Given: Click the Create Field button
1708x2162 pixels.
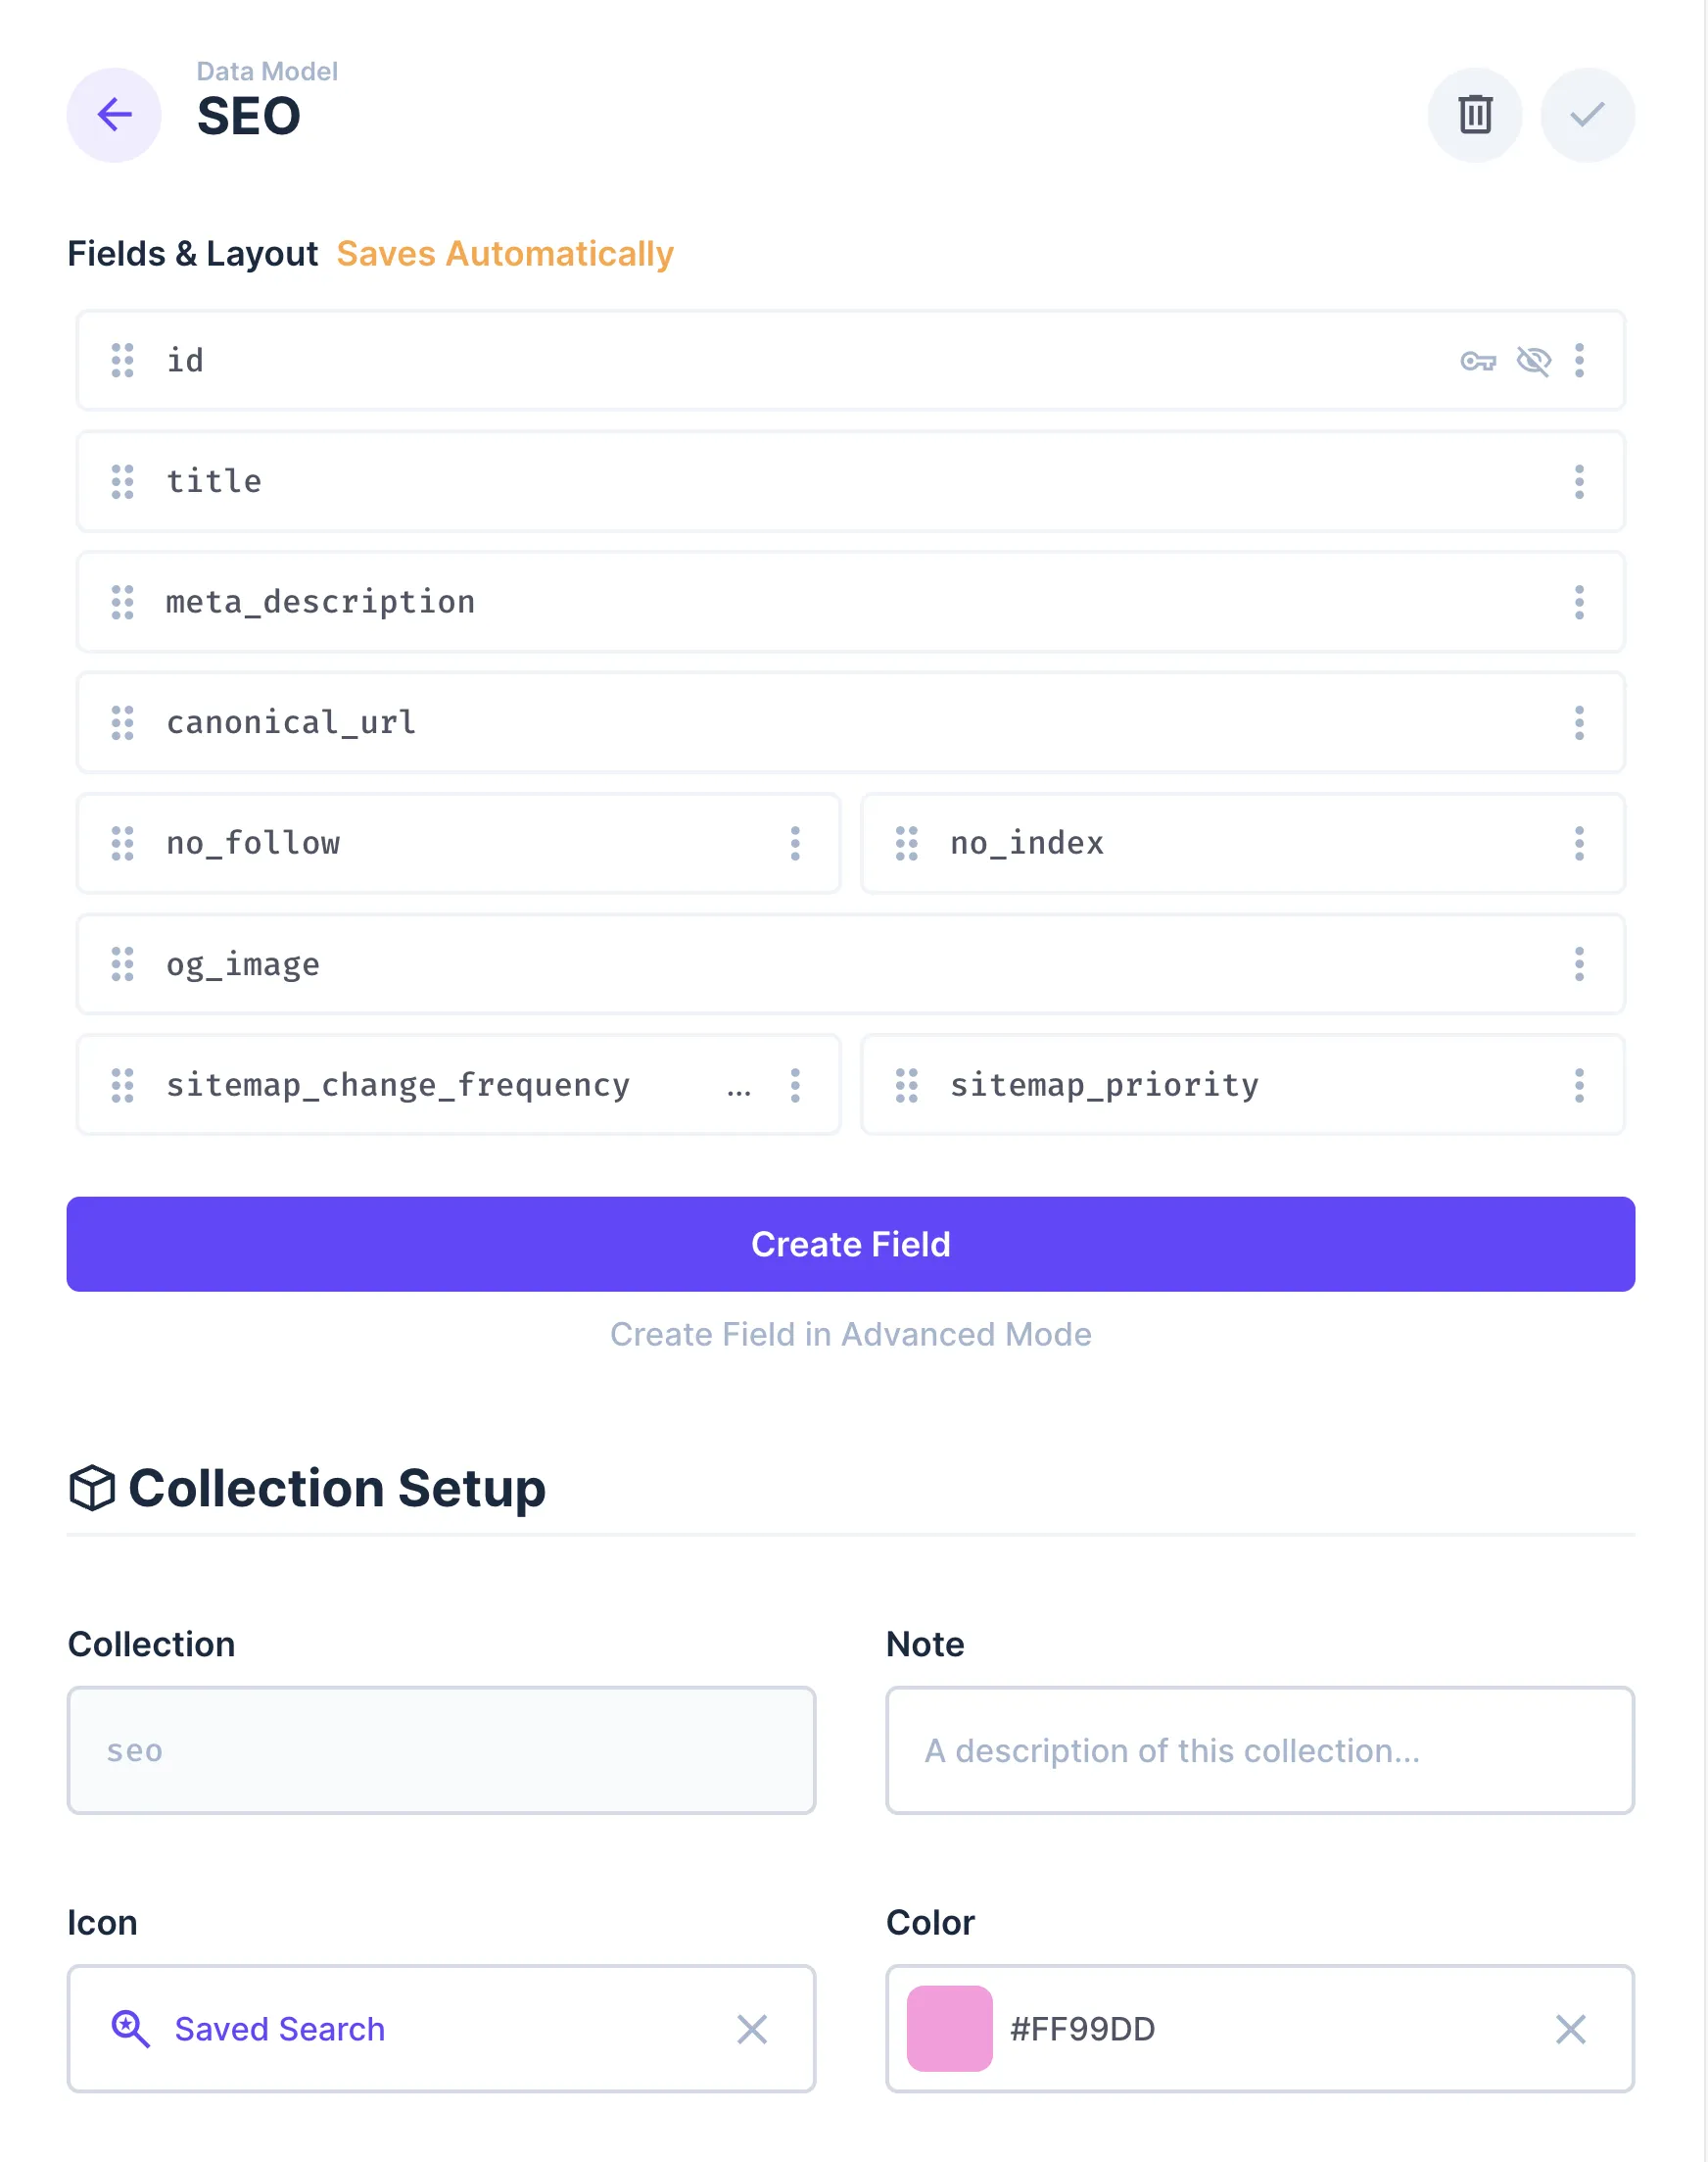Looking at the screenshot, I should (x=850, y=1244).
